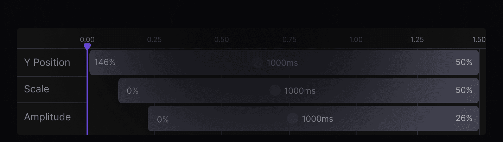Image resolution: width=503 pixels, height=142 pixels.
Task: Edit the 0% start value on the Scale bar
Action: point(133,91)
